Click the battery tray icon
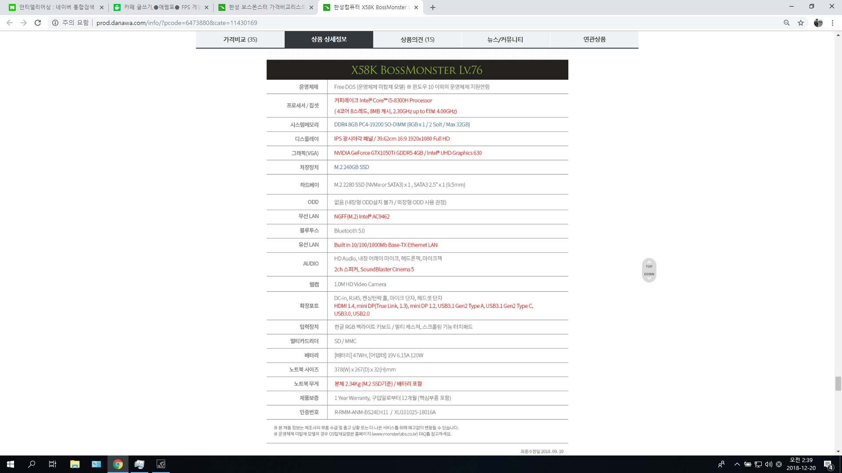Viewport: 842px width, 473px height. point(748,464)
